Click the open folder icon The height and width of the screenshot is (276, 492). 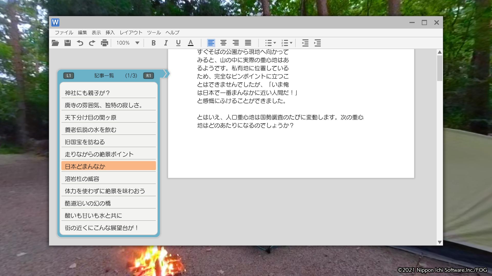[55, 43]
